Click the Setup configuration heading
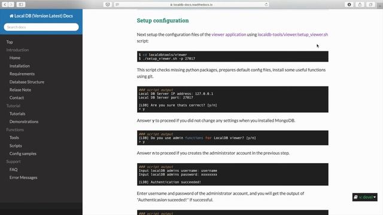383x215 pixels. tap(163, 20)
